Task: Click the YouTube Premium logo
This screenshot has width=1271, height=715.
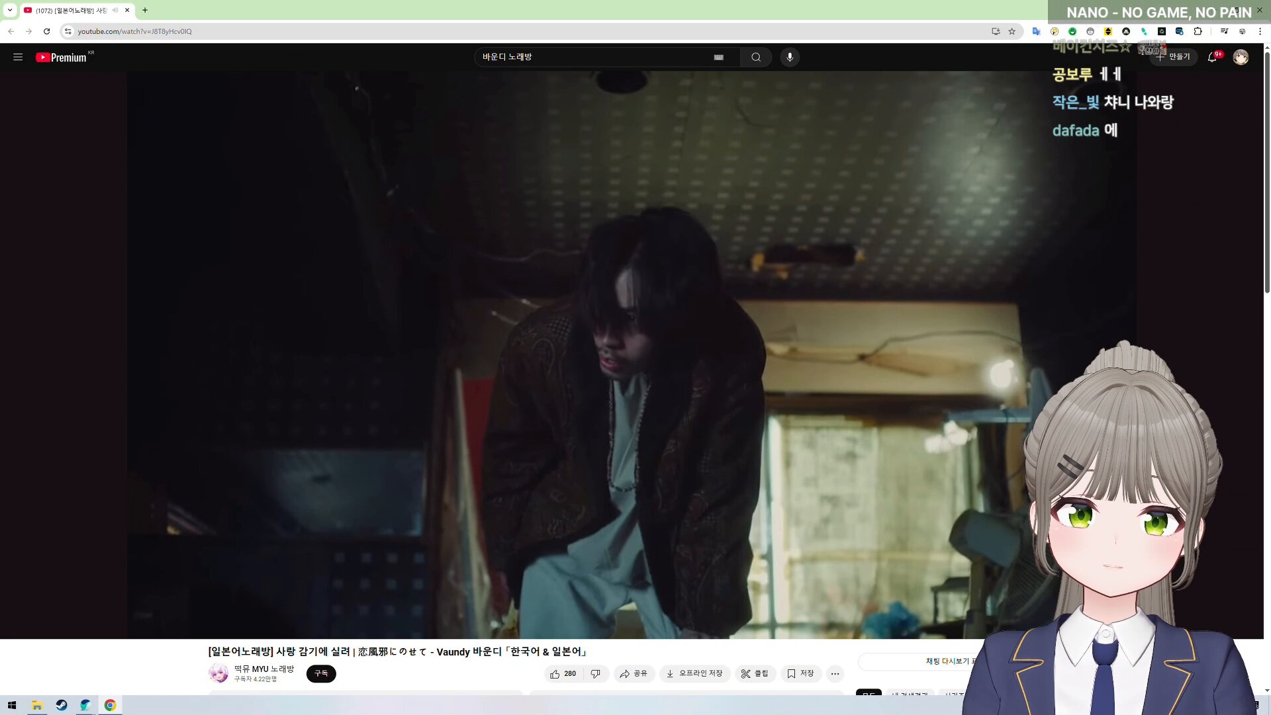Action: [x=62, y=58]
